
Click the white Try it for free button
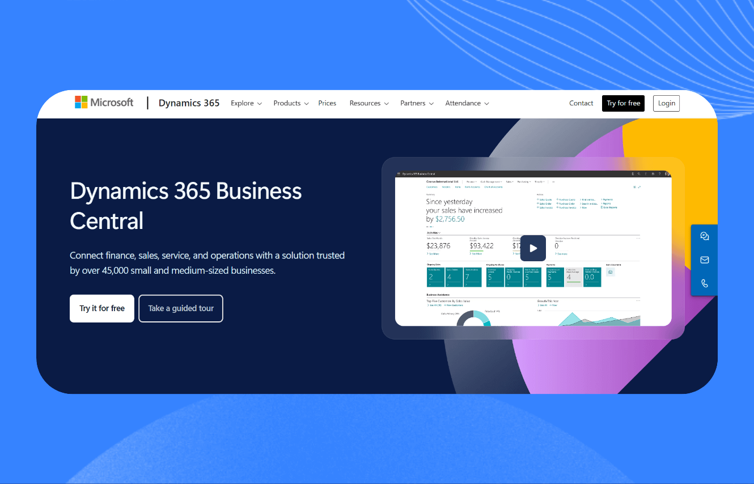(102, 308)
